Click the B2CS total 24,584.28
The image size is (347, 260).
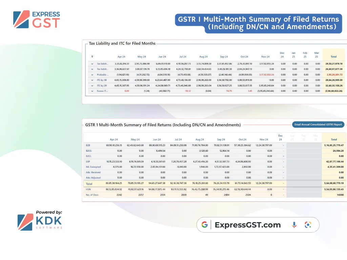[x=338, y=151]
